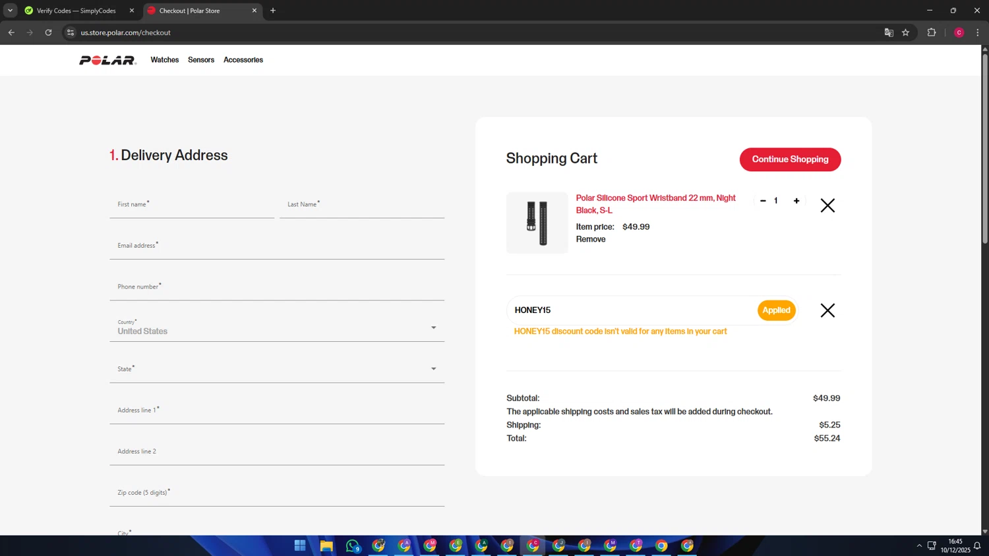989x556 pixels.
Task: Open the Watches menu
Action: tap(165, 60)
